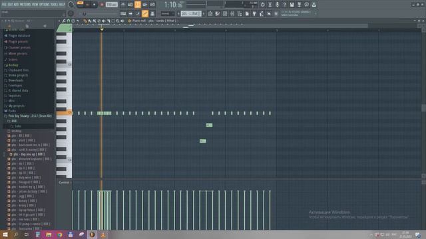This screenshot has height=239, width=426.
Task: Toggle Loop recording button
Action: 152,5
